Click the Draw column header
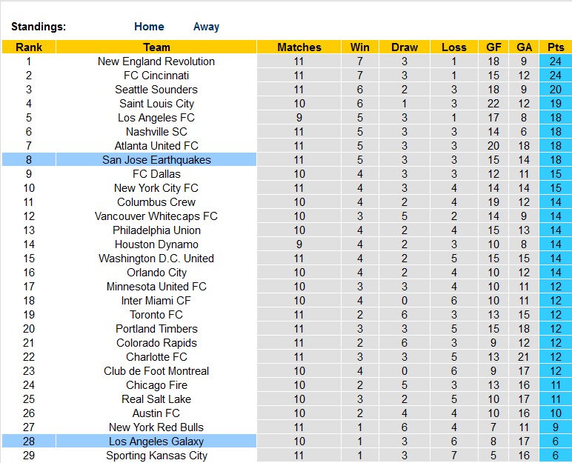This screenshot has width=572, height=463. tap(405, 47)
